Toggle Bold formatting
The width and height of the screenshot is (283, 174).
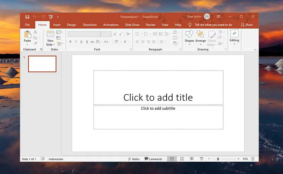click(x=70, y=42)
